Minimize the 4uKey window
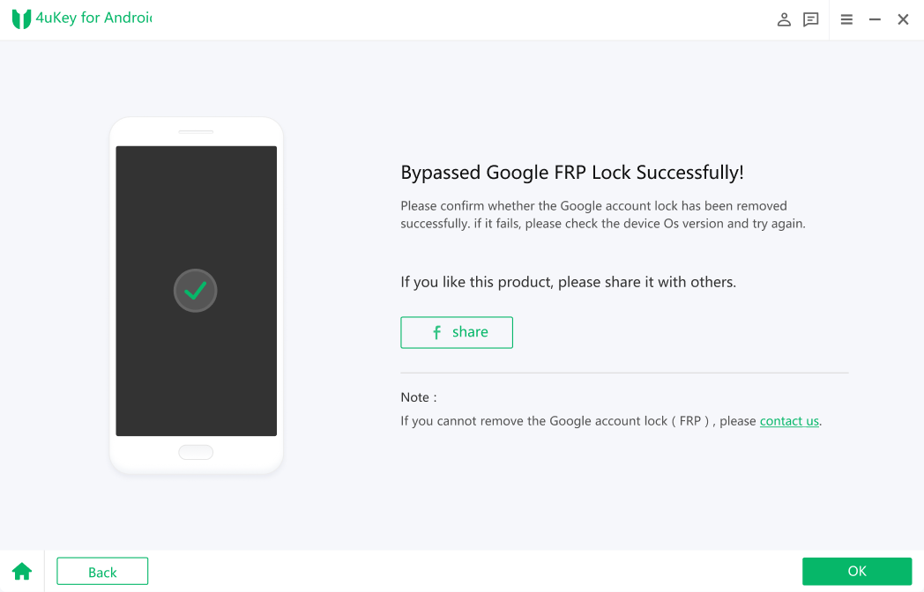 point(875,19)
